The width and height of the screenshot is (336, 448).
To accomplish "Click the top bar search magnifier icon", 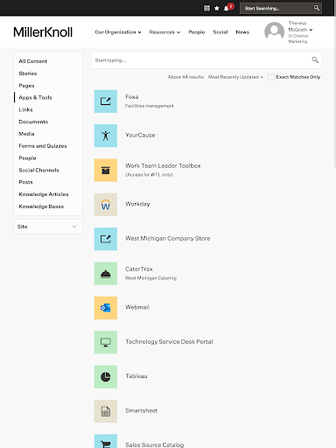I will point(317,8).
